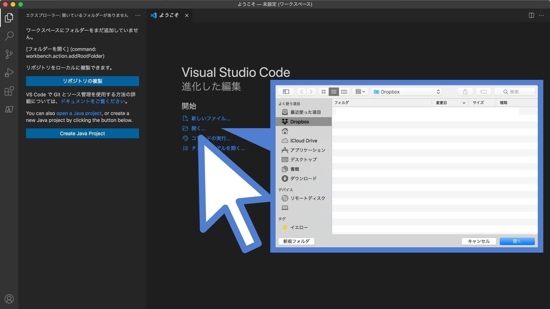The width and height of the screenshot is (550, 309).
Task: Select ダウンロード in dialog sidebar
Action: point(303,179)
